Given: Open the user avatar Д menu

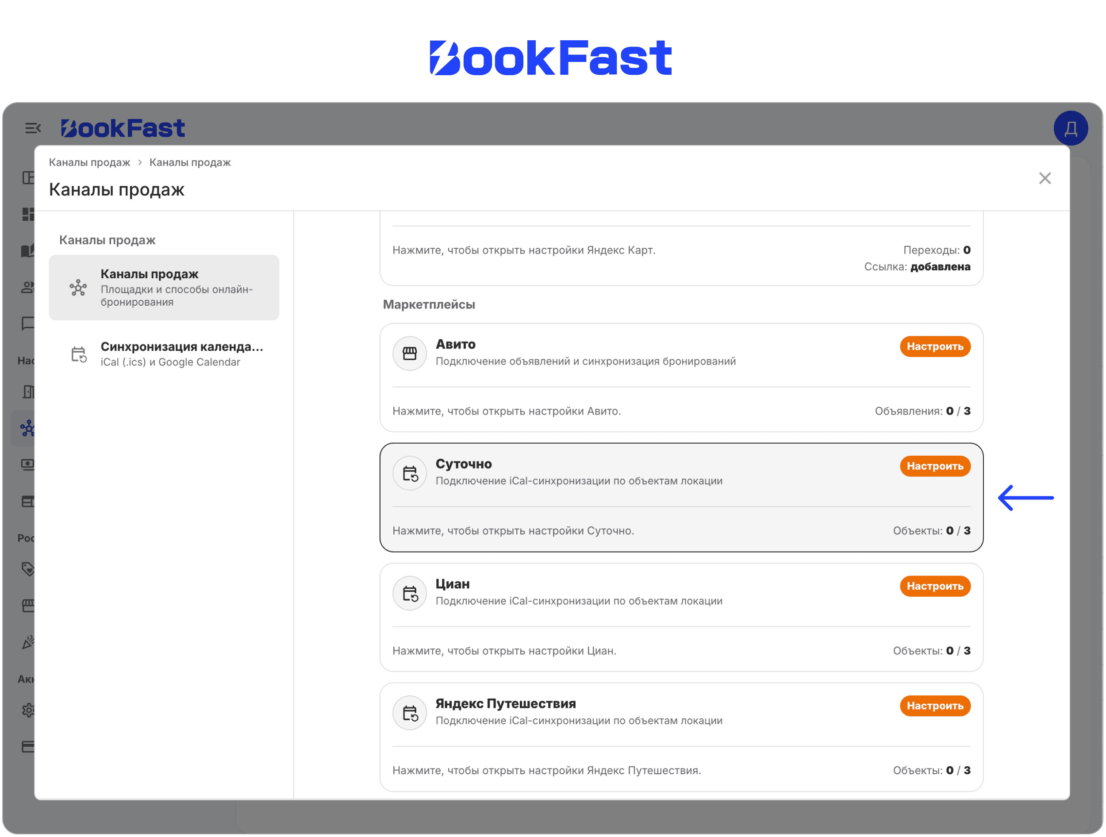Looking at the screenshot, I should 1070,128.
